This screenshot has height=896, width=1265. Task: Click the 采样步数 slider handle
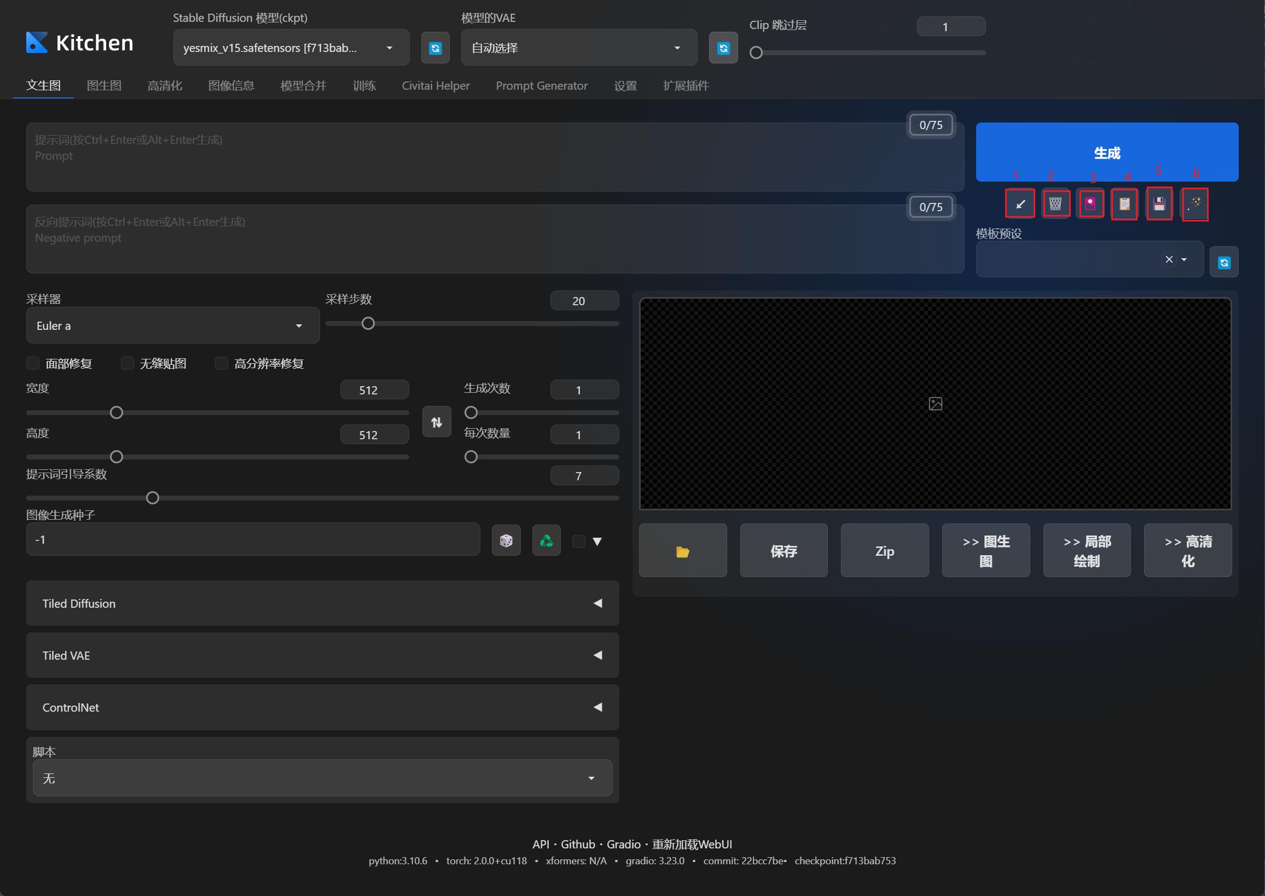coord(368,324)
